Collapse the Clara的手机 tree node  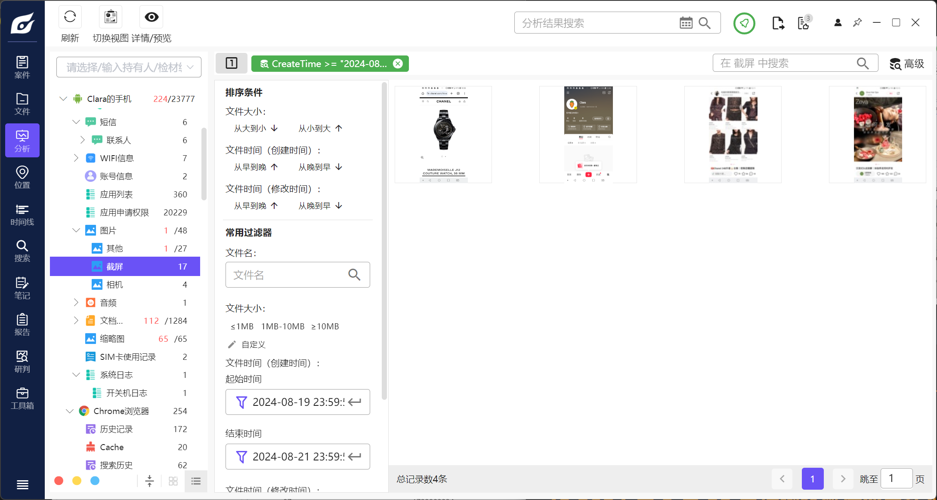[x=63, y=99]
